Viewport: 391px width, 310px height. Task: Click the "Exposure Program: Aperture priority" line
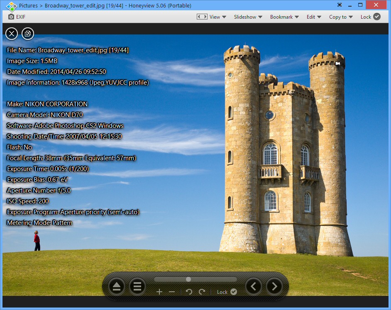pos(73,212)
